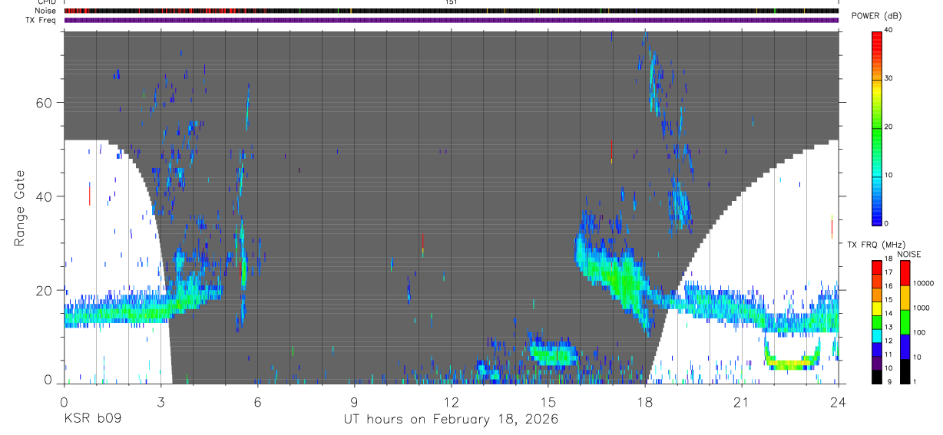Click the green swatch in NOISE legend

pyautogui.click(x=905, y=321)
